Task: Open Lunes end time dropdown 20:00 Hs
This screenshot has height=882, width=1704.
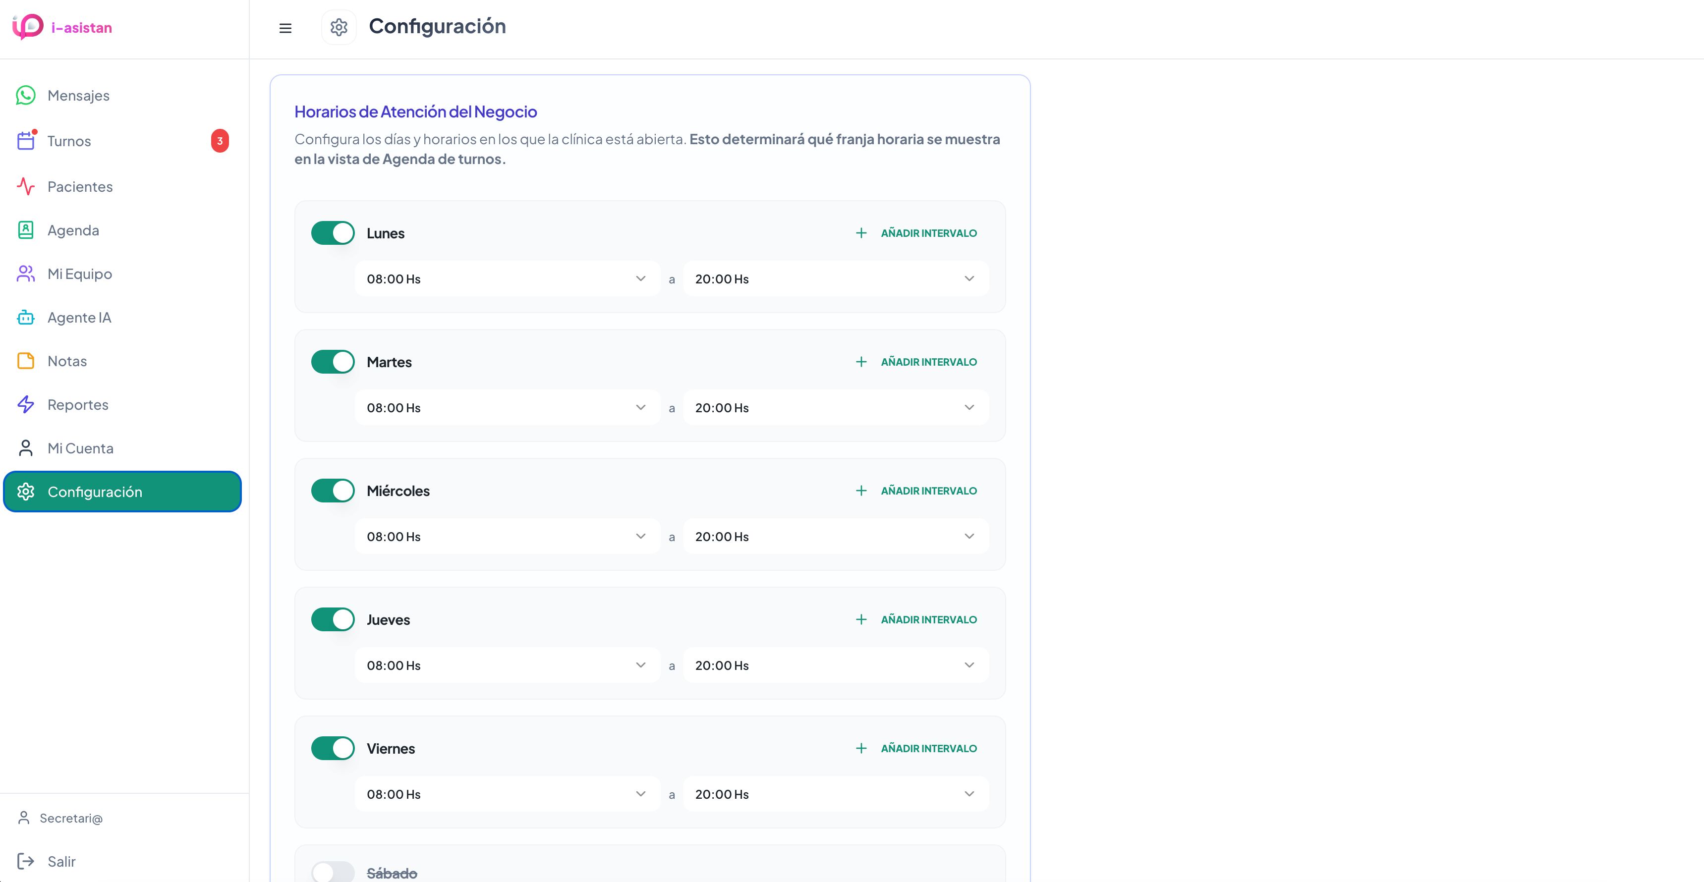Action: coord(836,278)
